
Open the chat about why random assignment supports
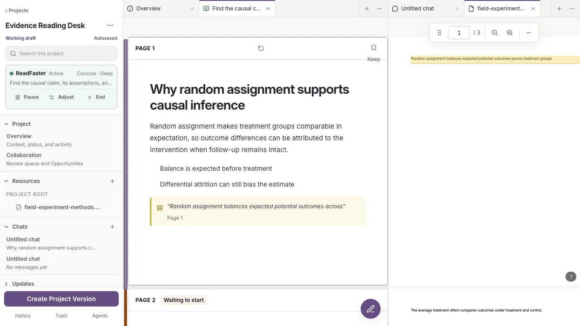coord(61,243)
